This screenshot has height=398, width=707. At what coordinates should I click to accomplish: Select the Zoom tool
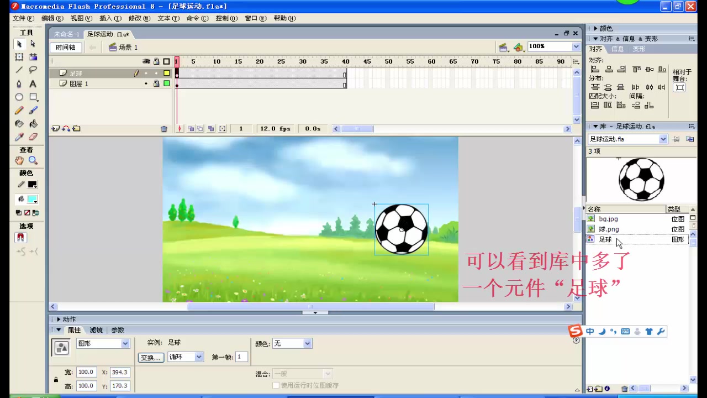32,160
